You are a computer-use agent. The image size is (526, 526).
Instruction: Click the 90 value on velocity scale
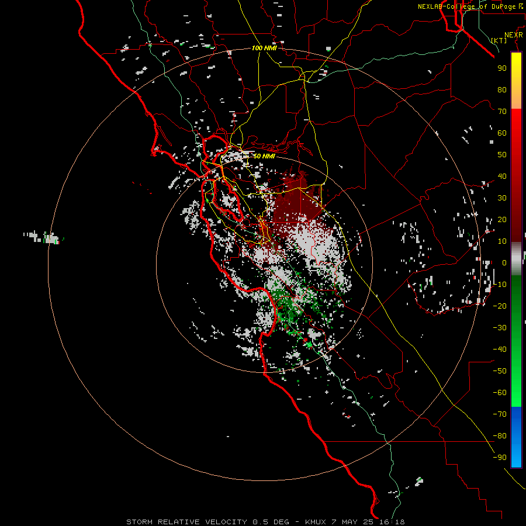(x=502, y=68)
